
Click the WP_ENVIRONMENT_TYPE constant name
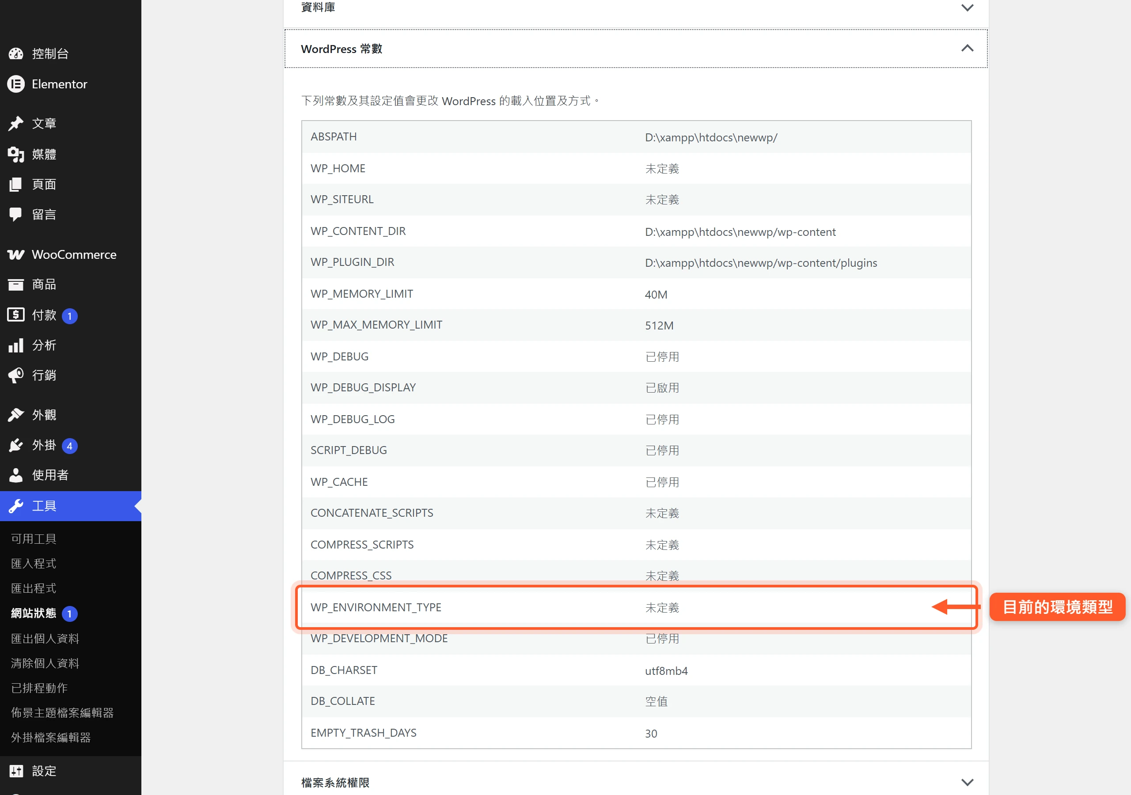click(x=376, y=607)
